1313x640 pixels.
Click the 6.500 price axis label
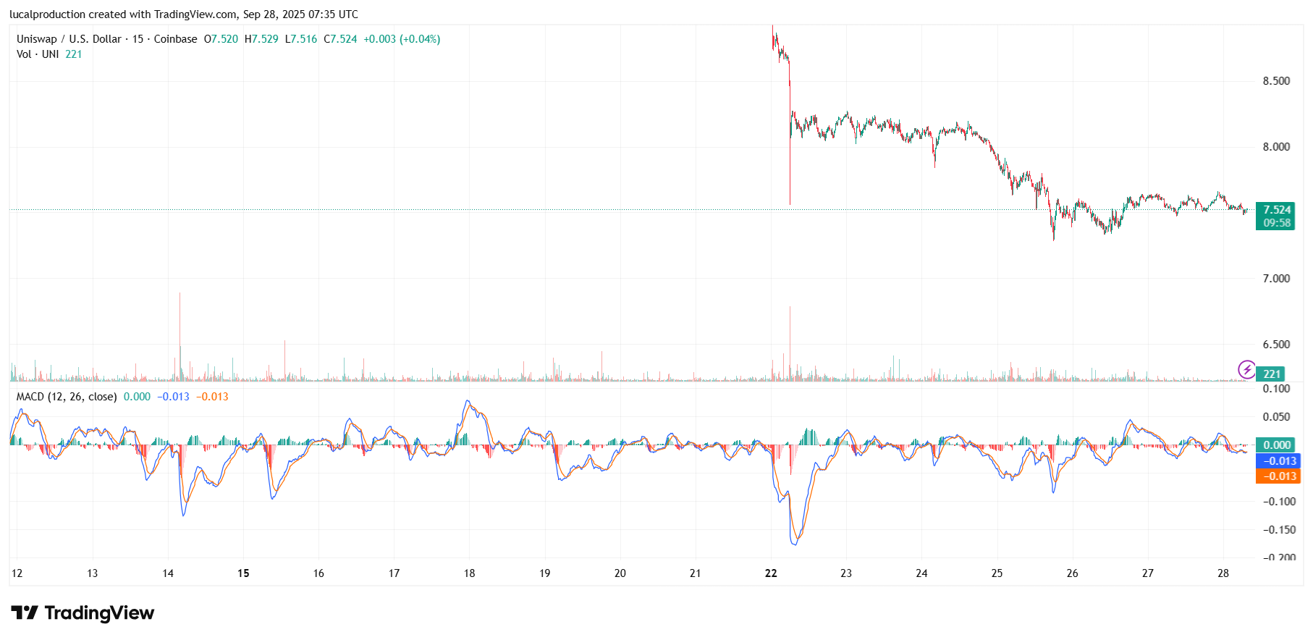tap(1276, 345)
